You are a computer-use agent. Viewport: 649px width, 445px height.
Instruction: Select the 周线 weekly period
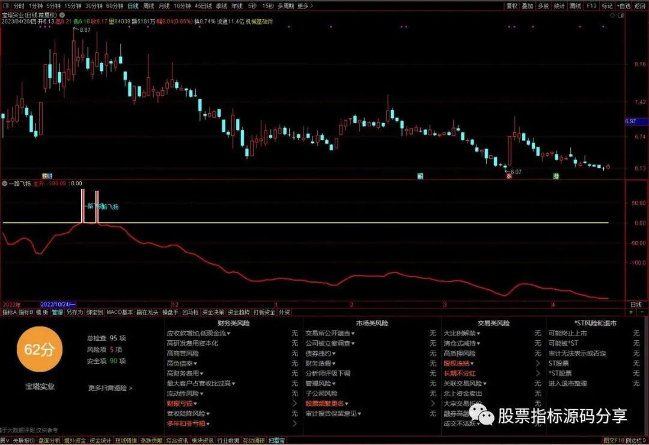[x=148, y=6]
